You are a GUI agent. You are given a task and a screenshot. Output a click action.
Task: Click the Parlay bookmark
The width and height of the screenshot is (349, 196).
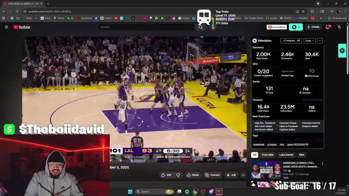point(27,18)
